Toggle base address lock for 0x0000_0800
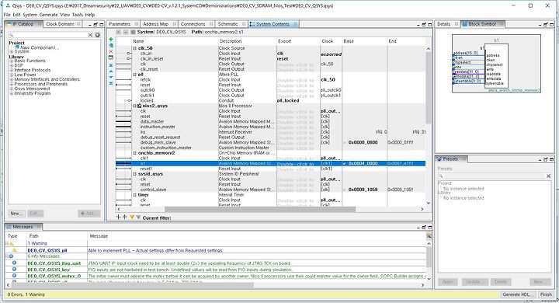The image size is (559, 303). tap(345, 142)
